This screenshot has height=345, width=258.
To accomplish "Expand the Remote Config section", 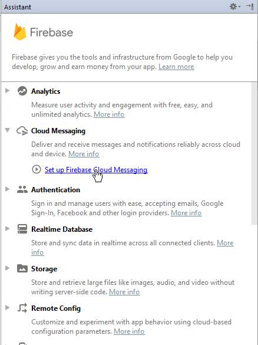I will [x=8, y=307].
